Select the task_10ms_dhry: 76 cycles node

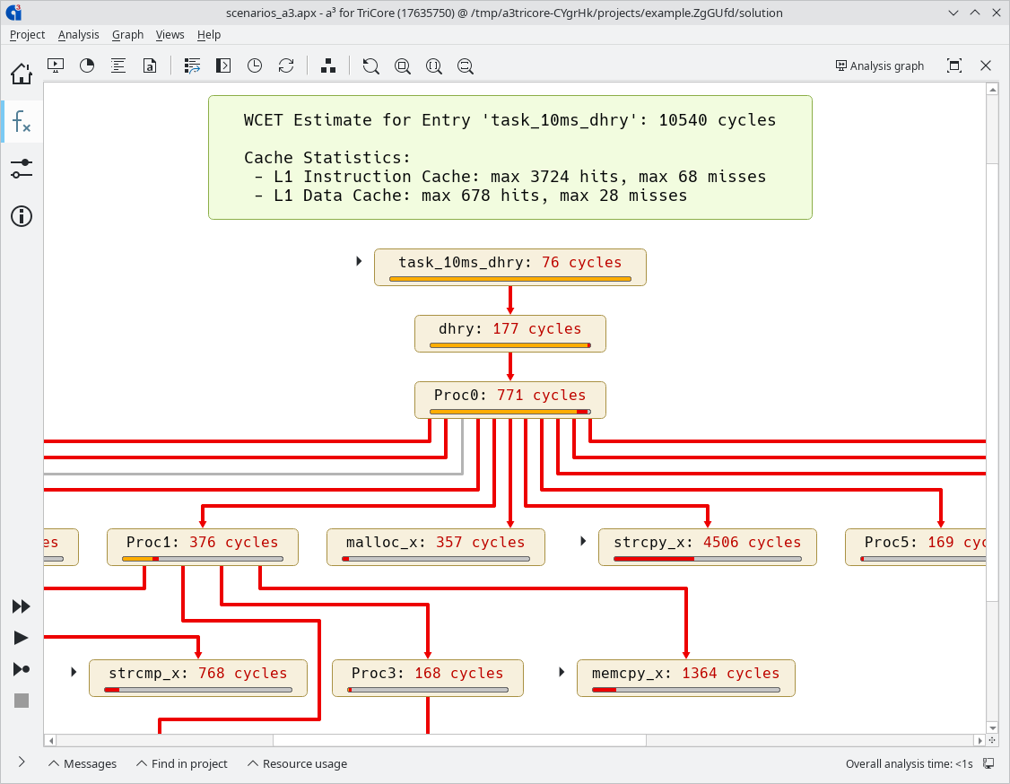click(x=510, y=267)
